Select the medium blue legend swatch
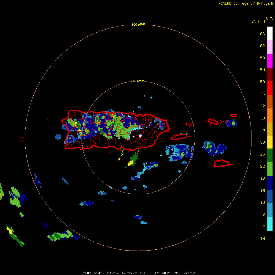The image size is (275, 275). [x=270, y=196]
